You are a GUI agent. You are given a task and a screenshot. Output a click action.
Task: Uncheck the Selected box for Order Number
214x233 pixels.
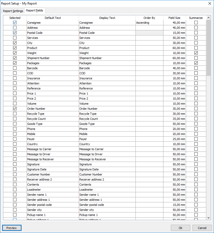point(15,109)
